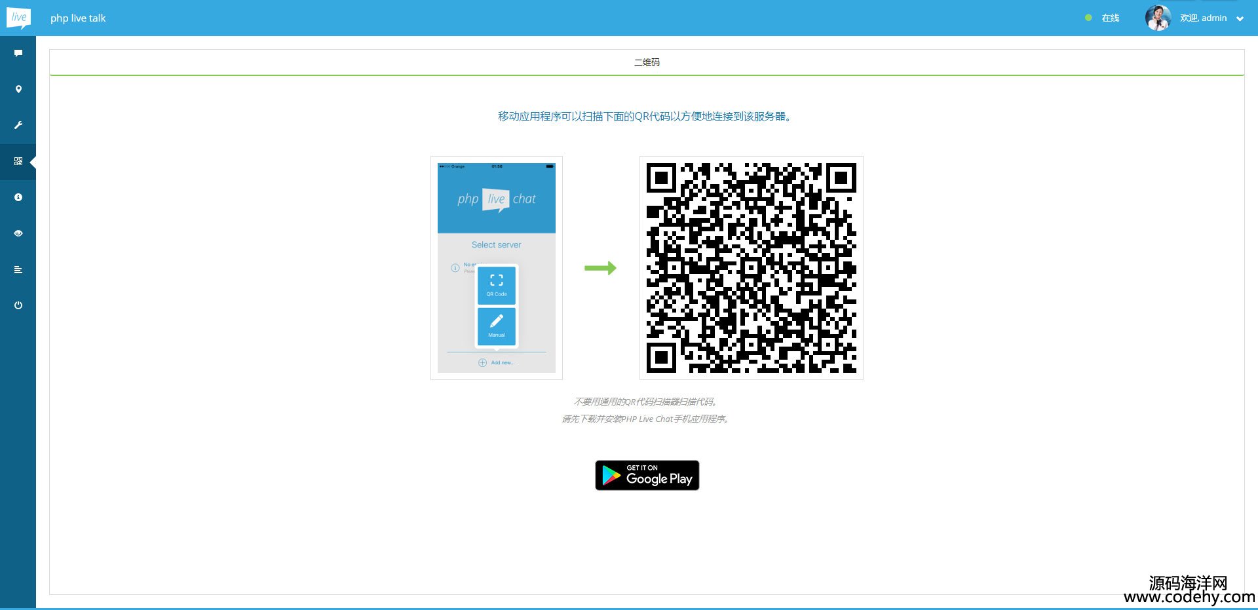Open the chat bubble sidebar icon
The height and width of the screenshot is (610, 1258).
[x=18, y=53]
